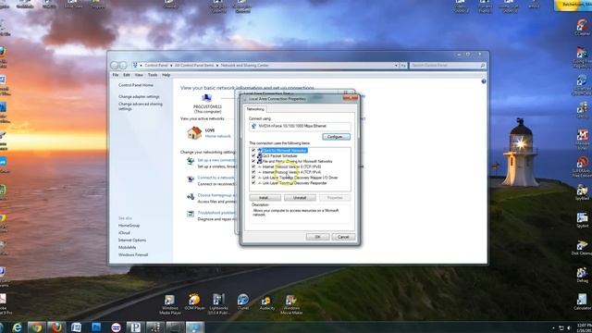Click the Control Panel help question icon
This screenshot has width=592, height=333.
pos(484,81)
